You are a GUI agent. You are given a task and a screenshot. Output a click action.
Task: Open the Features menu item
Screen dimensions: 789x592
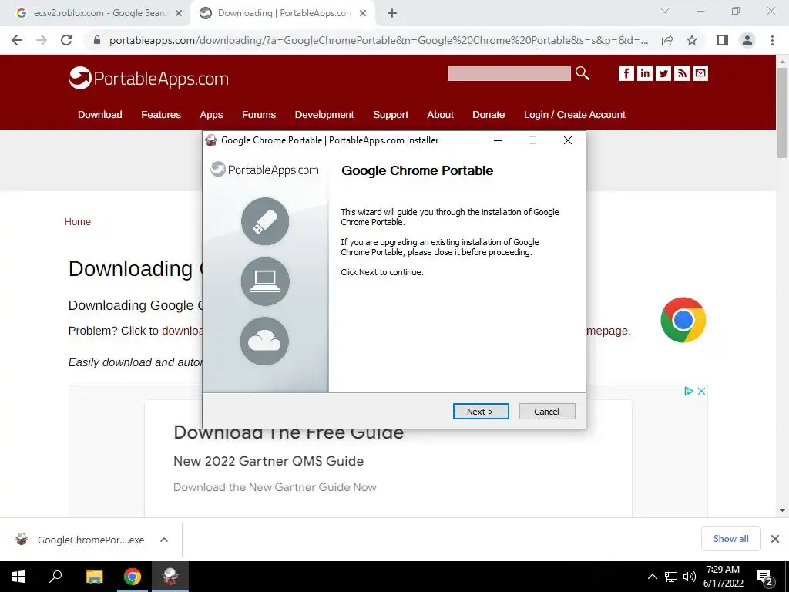(x=161, y=114)
